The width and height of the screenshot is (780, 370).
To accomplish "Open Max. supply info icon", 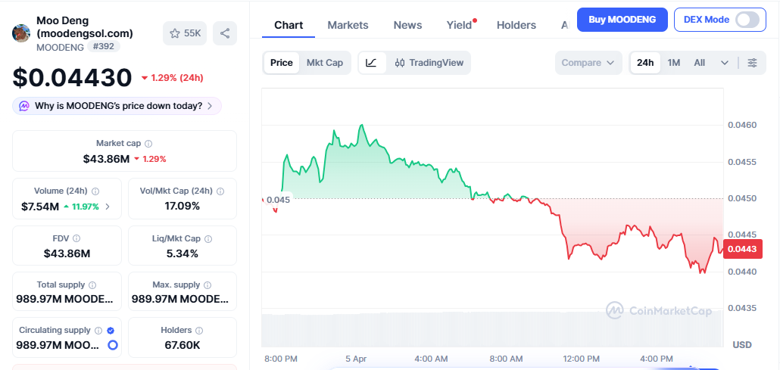I will [x=207, y=285].
